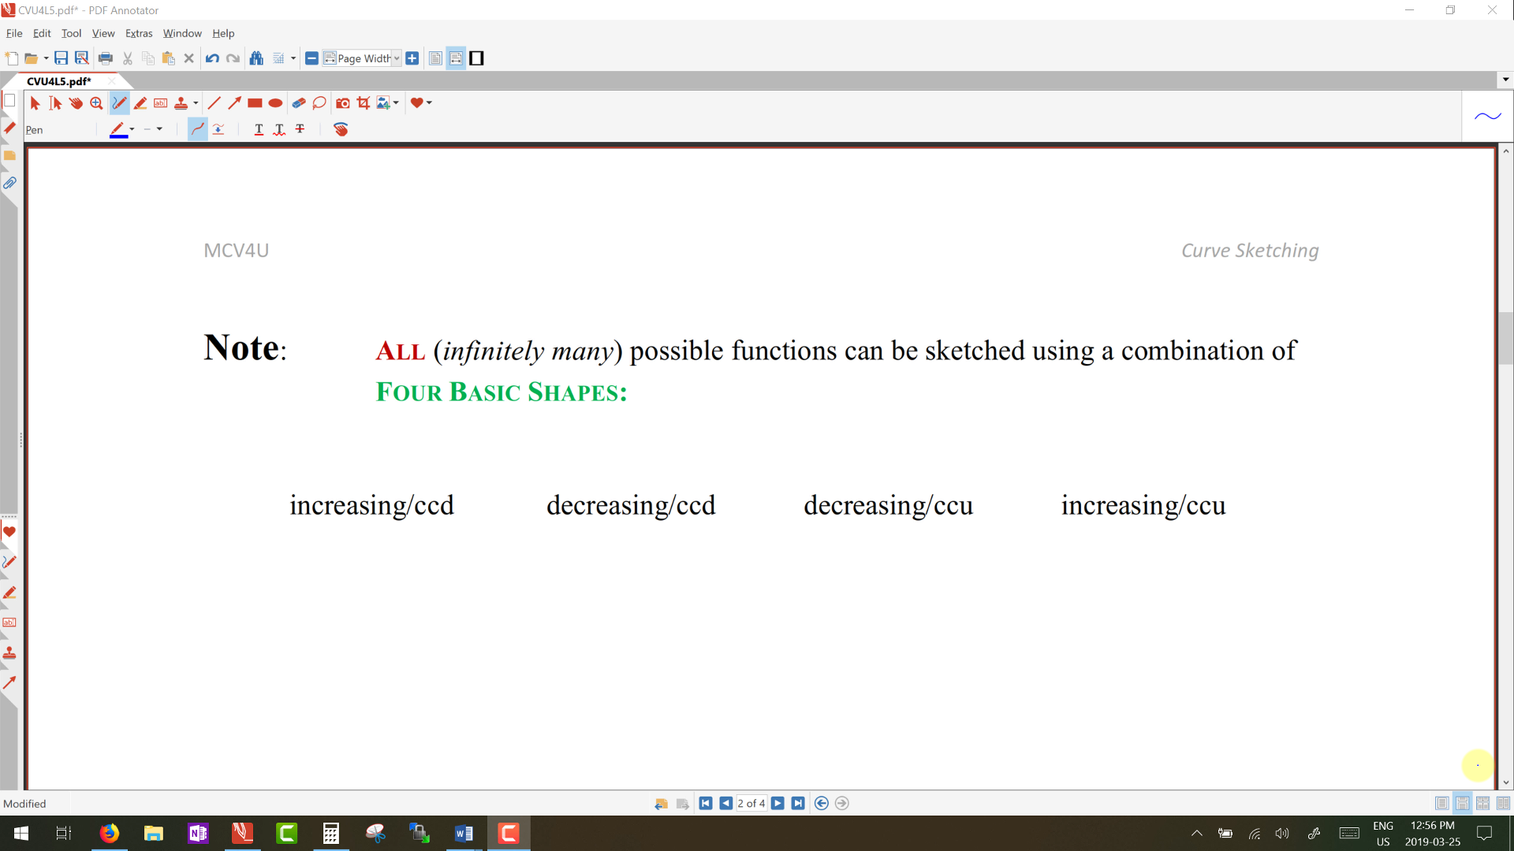
Task: Expand the line width dropdown
Action: click(159, 129)
